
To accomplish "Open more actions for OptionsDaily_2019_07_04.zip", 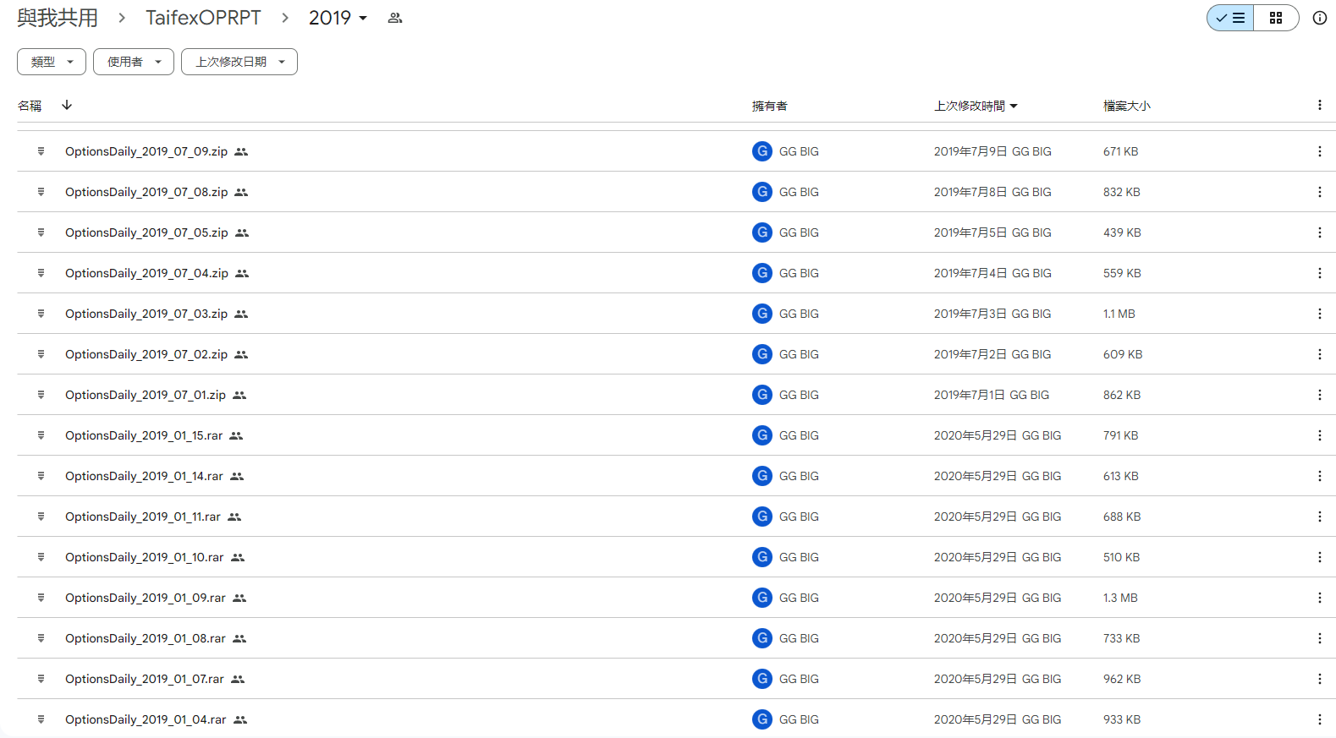I will coord(1320,273).
